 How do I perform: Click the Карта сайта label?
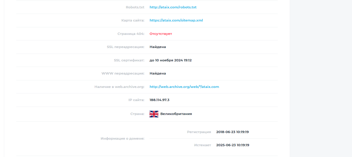click(133, 20)
